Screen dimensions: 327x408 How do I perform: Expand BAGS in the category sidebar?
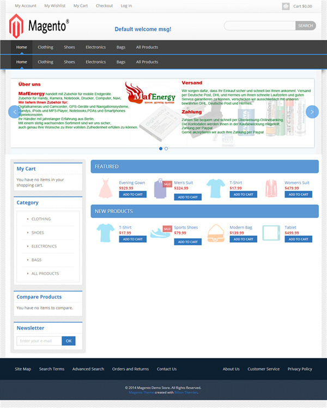(37, 260)
